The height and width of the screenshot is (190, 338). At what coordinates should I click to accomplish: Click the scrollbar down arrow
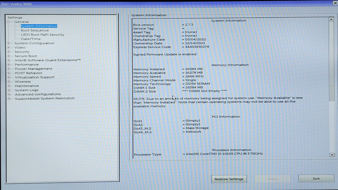coord(332,155)
